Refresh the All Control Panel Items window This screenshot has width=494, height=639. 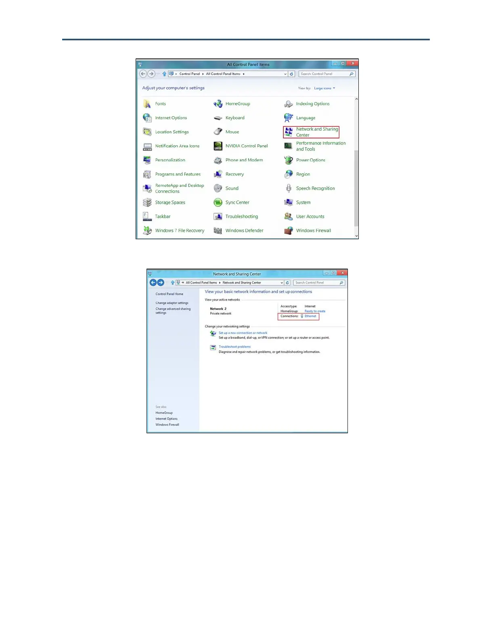click(291, 74)
